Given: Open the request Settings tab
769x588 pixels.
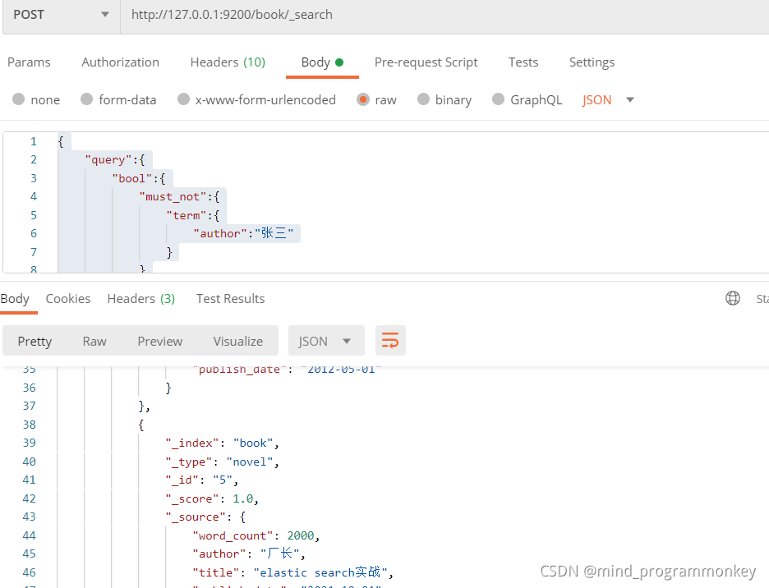Looking at the screenshot, I should point(592,62).
